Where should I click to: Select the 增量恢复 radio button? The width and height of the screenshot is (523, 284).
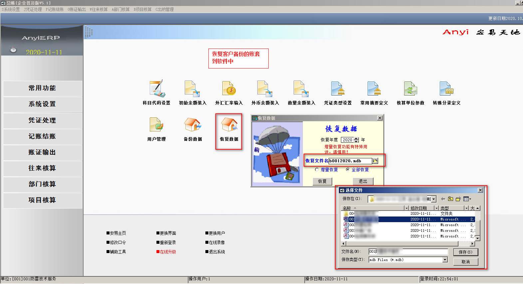click(317, 170)
